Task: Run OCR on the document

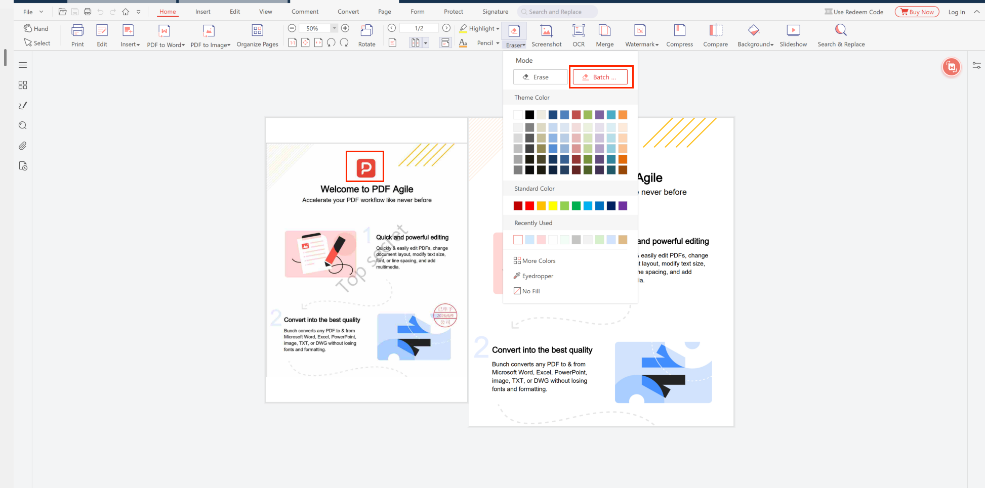Action: 579,35
